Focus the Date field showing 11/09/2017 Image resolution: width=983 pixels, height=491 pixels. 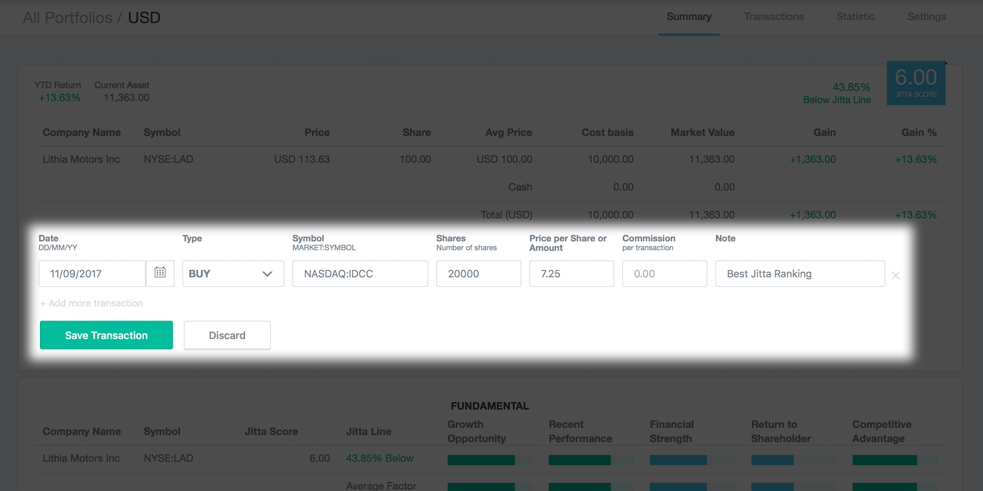(92, 274)
